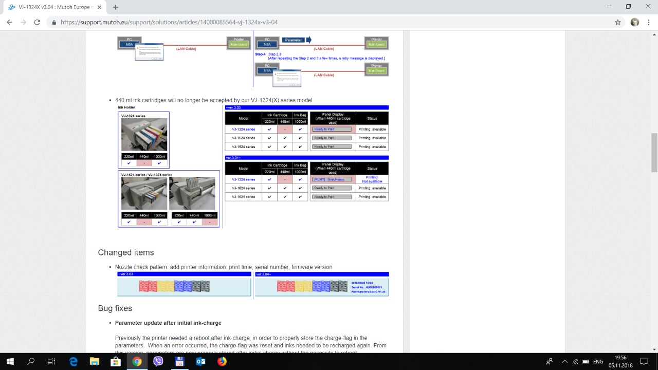Click 'Parameter update after initial ink-charge' text

click(168, 323)
